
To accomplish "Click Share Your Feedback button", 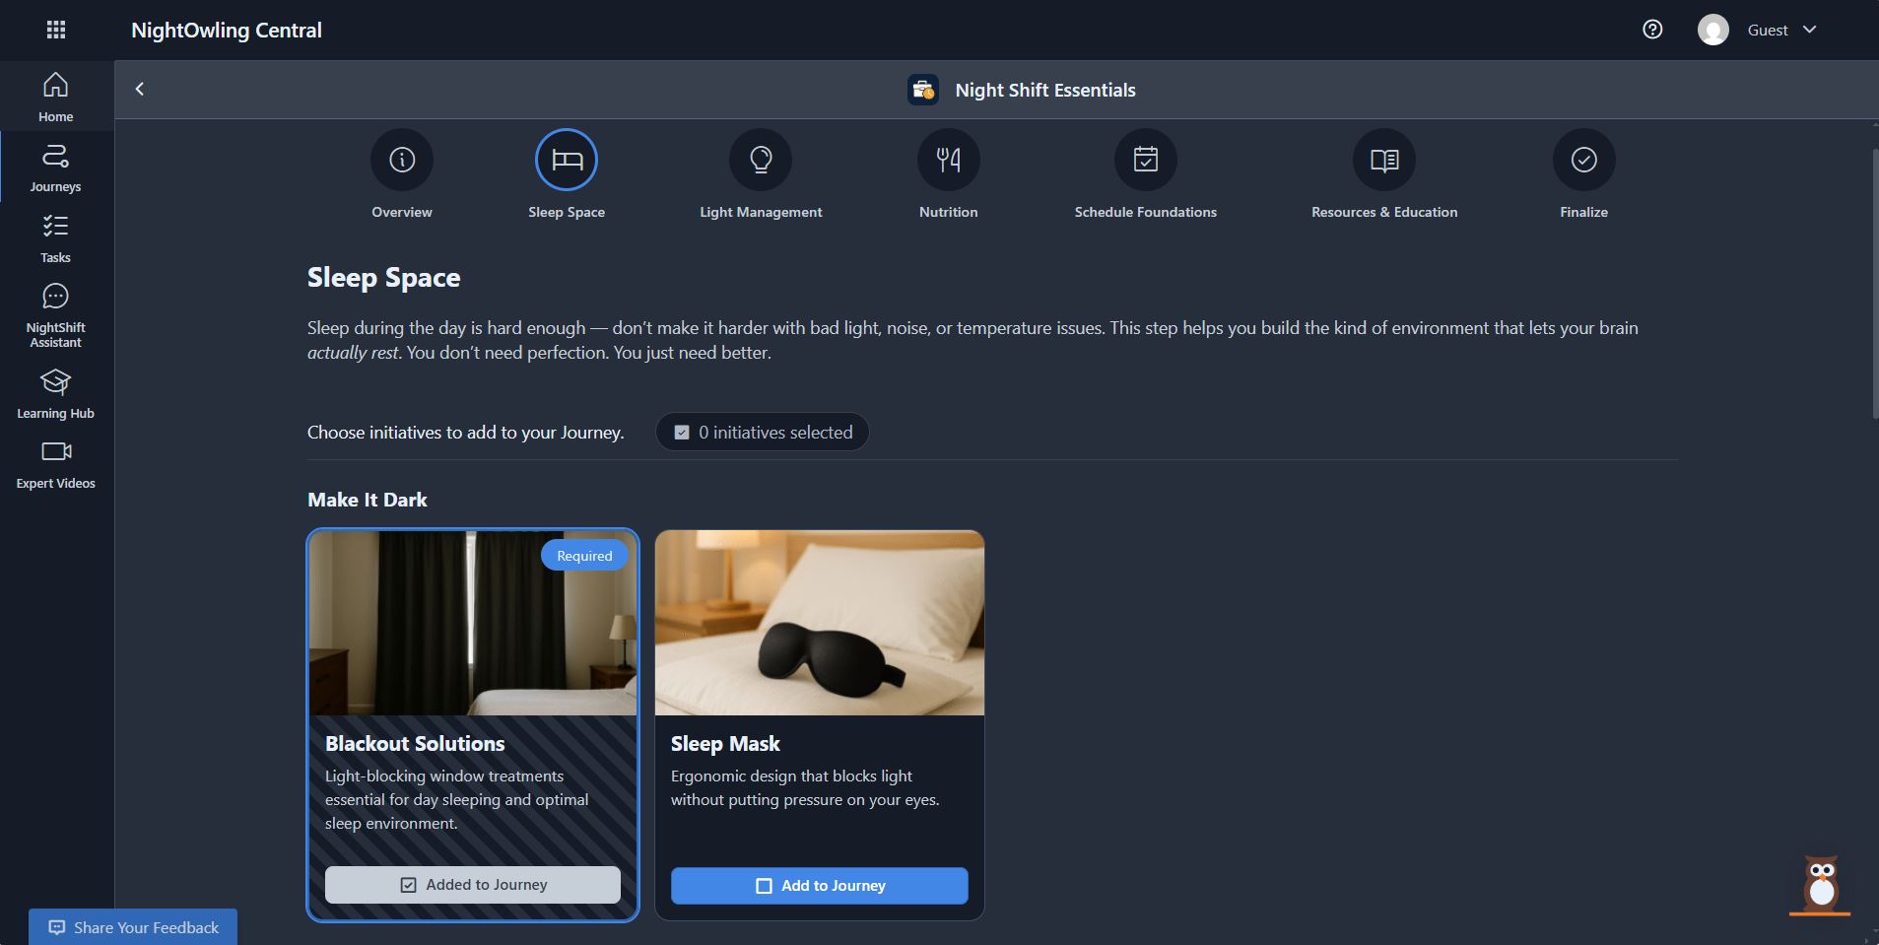I will tap(133, 927).
